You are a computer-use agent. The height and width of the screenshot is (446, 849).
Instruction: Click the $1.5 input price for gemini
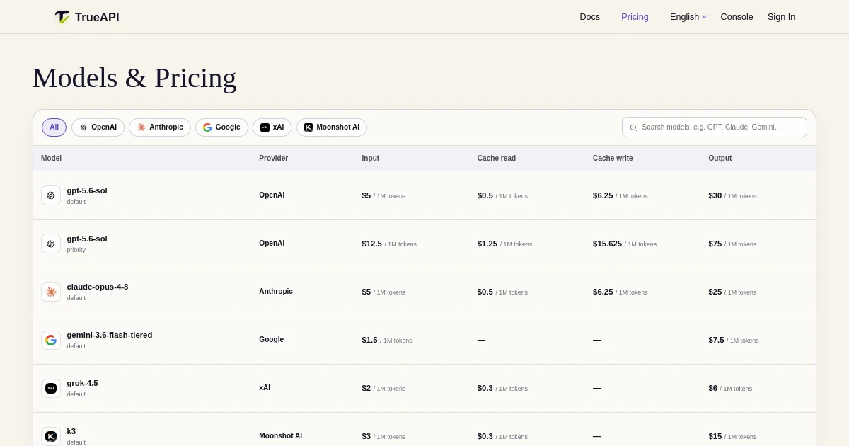pos(369,340)
